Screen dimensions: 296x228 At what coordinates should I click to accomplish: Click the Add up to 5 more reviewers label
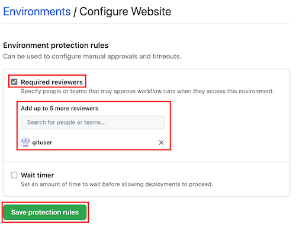[60, 109]
